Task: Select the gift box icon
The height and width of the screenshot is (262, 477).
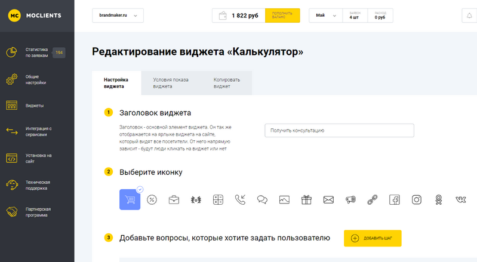Action: pos(306,200)
